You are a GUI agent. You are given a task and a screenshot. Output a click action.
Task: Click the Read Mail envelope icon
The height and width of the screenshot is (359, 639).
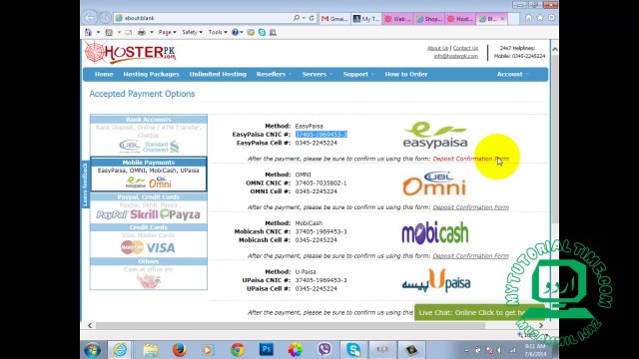coord(129,32)
